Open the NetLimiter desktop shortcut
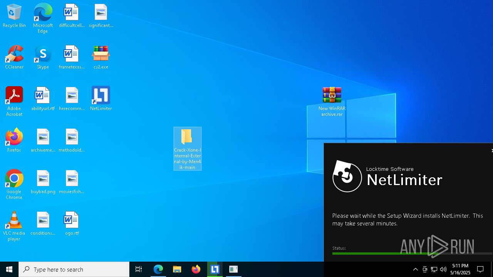 pyautogui.click(x=101, y=99)
